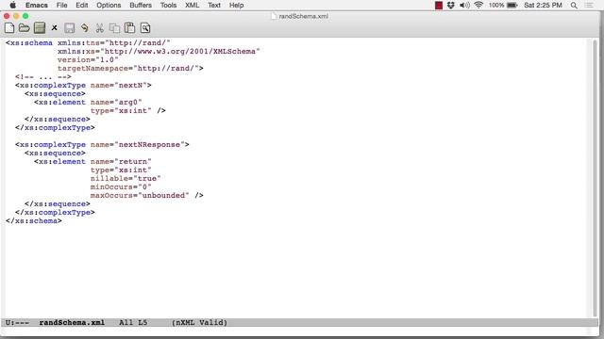This screenshot has height=339, width=604.
Task: Open Spotlight search in menu bar
Action: pos(574,5)
